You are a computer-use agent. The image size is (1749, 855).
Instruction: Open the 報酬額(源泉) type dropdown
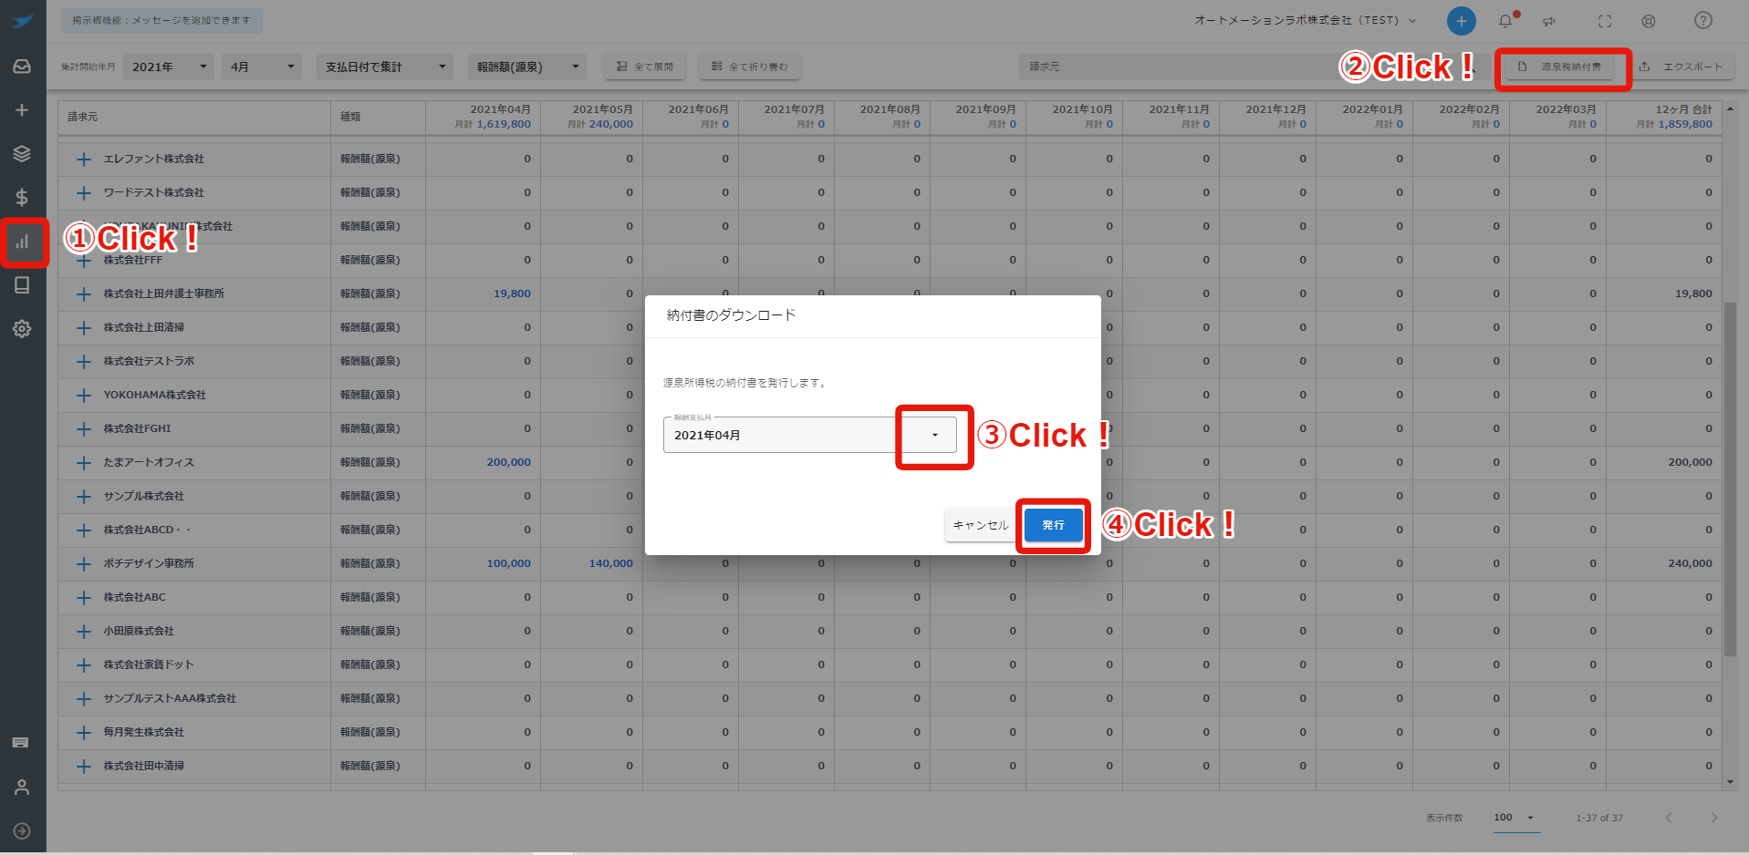coord(527,67)
